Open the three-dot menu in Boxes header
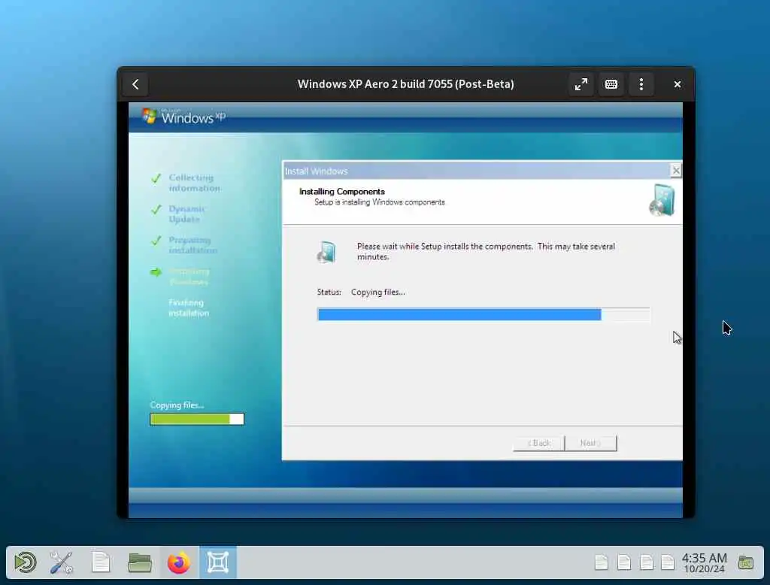Image resolution: width=770 pixels, height=585 pixels. (641, 84)
